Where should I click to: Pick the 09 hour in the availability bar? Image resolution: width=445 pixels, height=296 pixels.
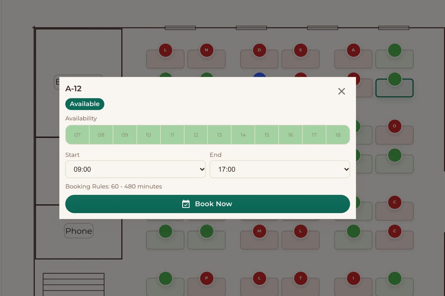[x=125, y=135]
